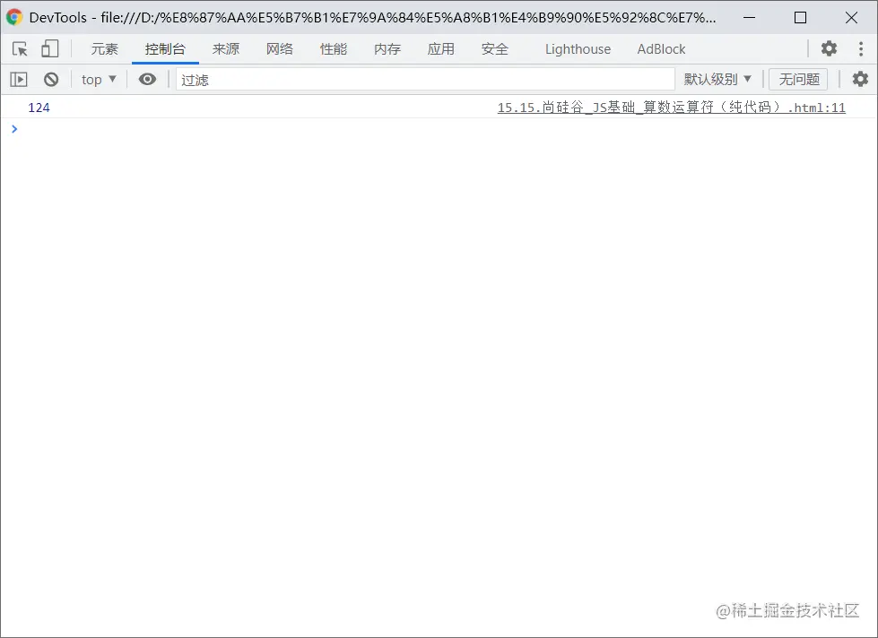Click the 无问题 issues button
The height and width of the screenshot is (638, 878).
click(798, 80)
